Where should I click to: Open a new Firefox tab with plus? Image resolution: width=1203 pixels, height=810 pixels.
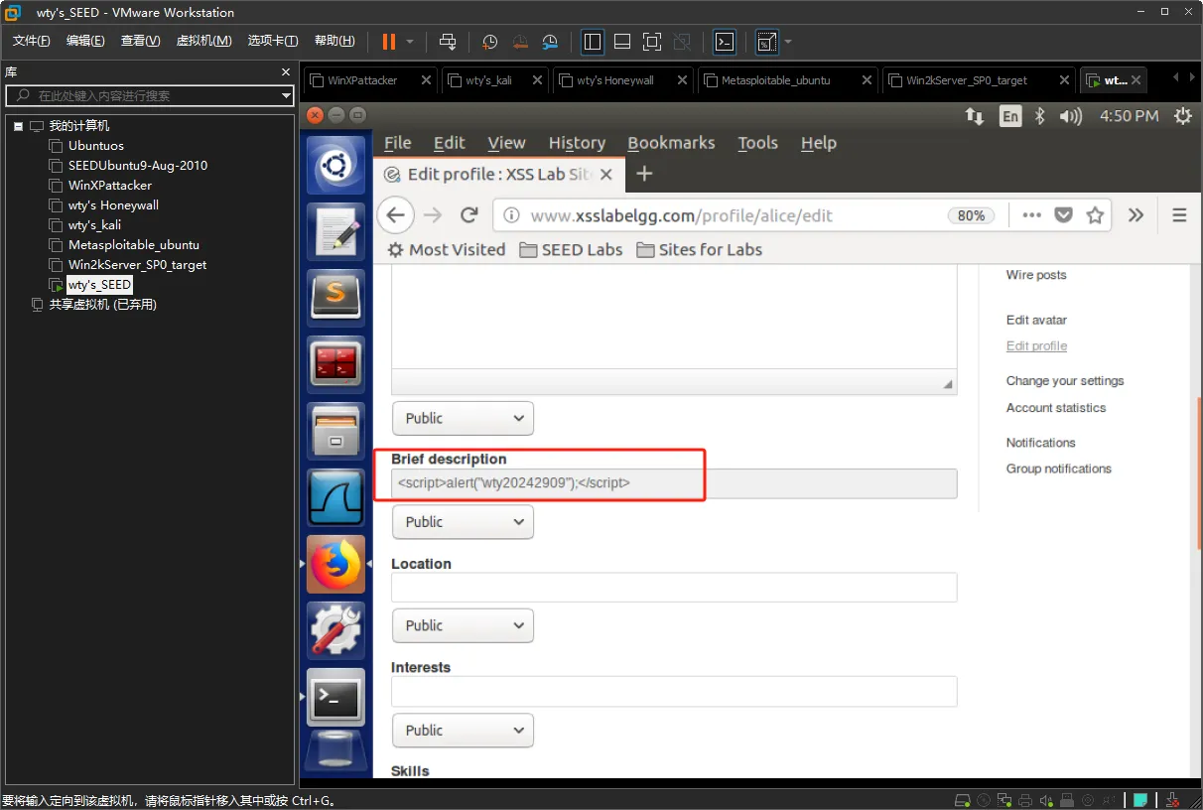644,174
